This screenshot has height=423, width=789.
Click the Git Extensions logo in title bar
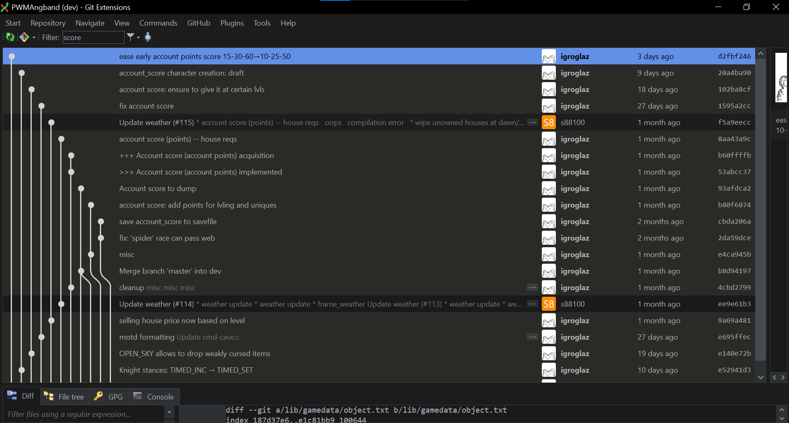click(x=5, y=7)
